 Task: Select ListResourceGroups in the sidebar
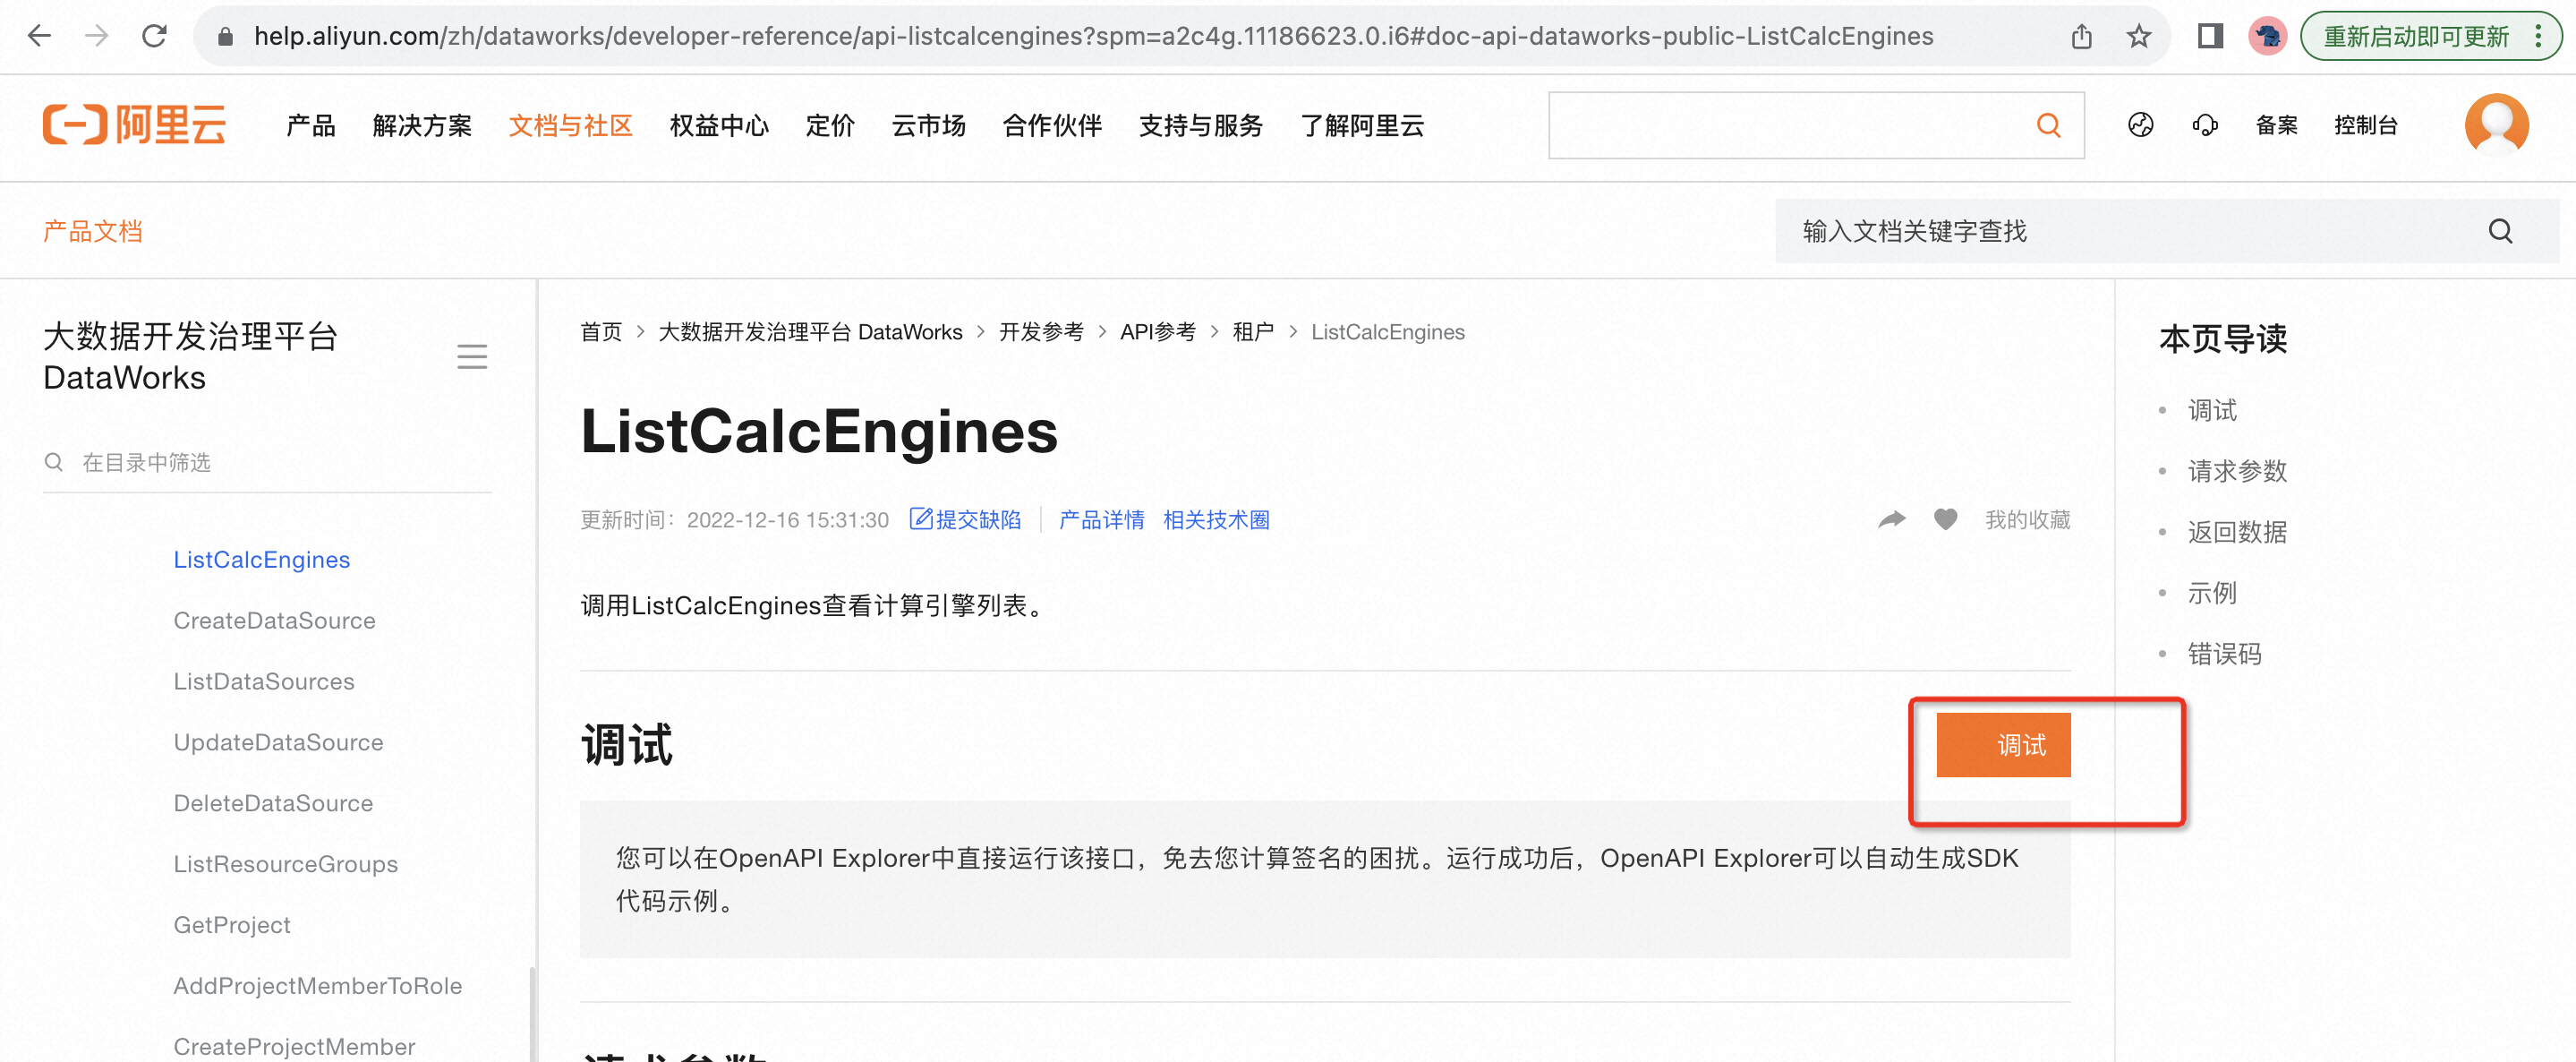point(286,864)
